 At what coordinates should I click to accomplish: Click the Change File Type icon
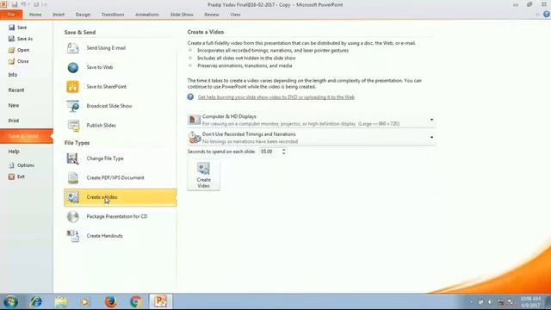tap(72, 158)
